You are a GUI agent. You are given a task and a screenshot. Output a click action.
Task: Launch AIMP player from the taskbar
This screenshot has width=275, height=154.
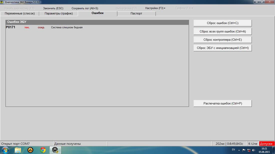coord(30,150)
